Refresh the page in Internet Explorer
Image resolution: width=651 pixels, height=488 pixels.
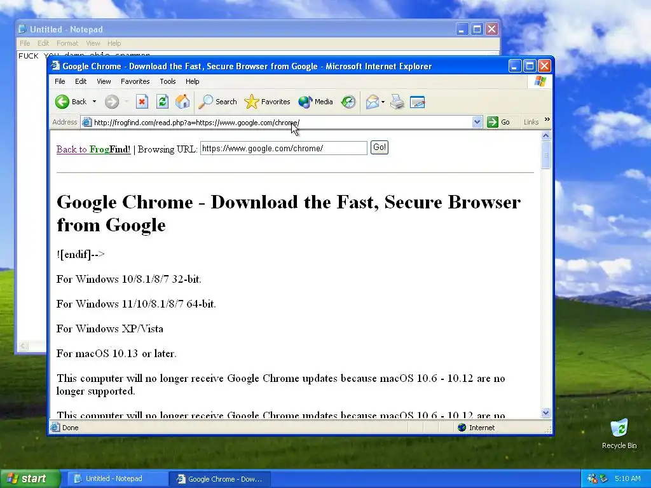pos(162,102)
